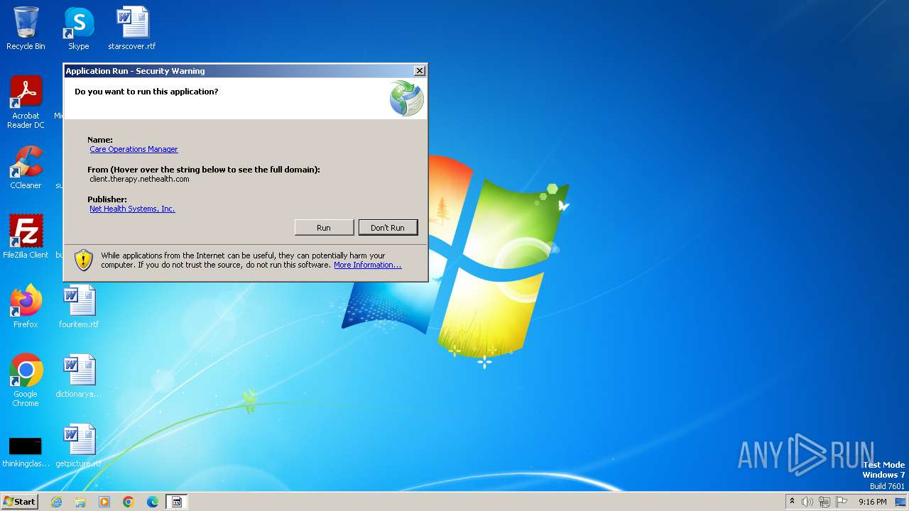This screenshot has height=511, width=909.
Task: Click the Run button in the security warning
Action: point(324,227)
